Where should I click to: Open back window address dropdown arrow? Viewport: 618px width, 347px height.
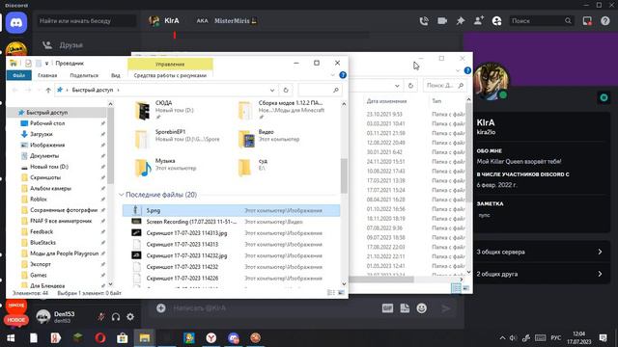[397, 86]
